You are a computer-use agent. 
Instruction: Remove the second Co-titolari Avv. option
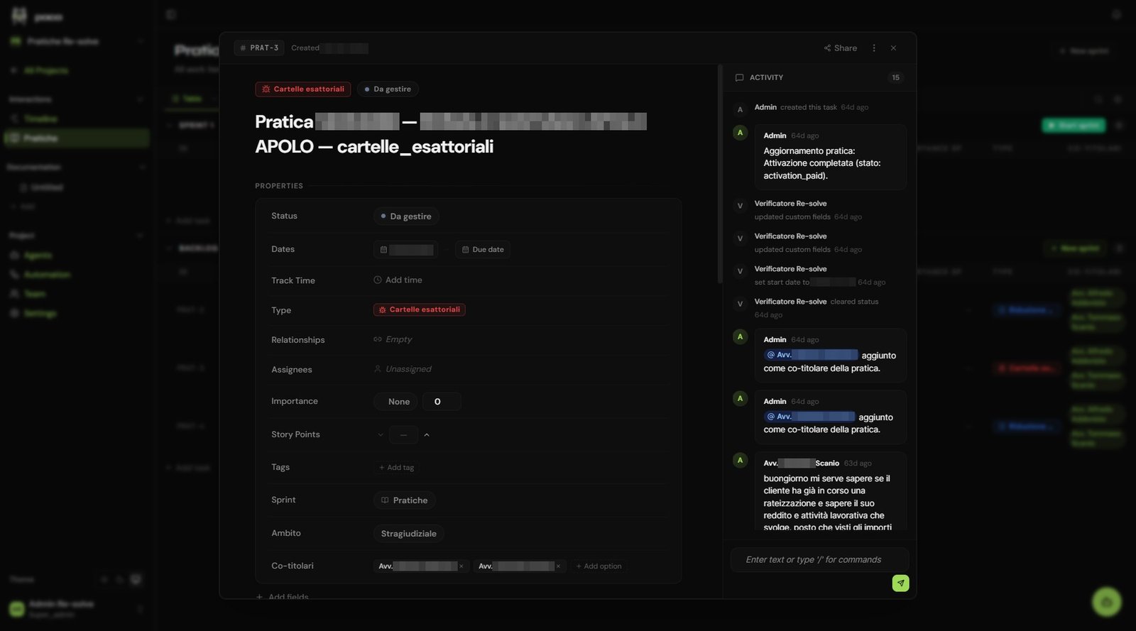pos(558,566)
